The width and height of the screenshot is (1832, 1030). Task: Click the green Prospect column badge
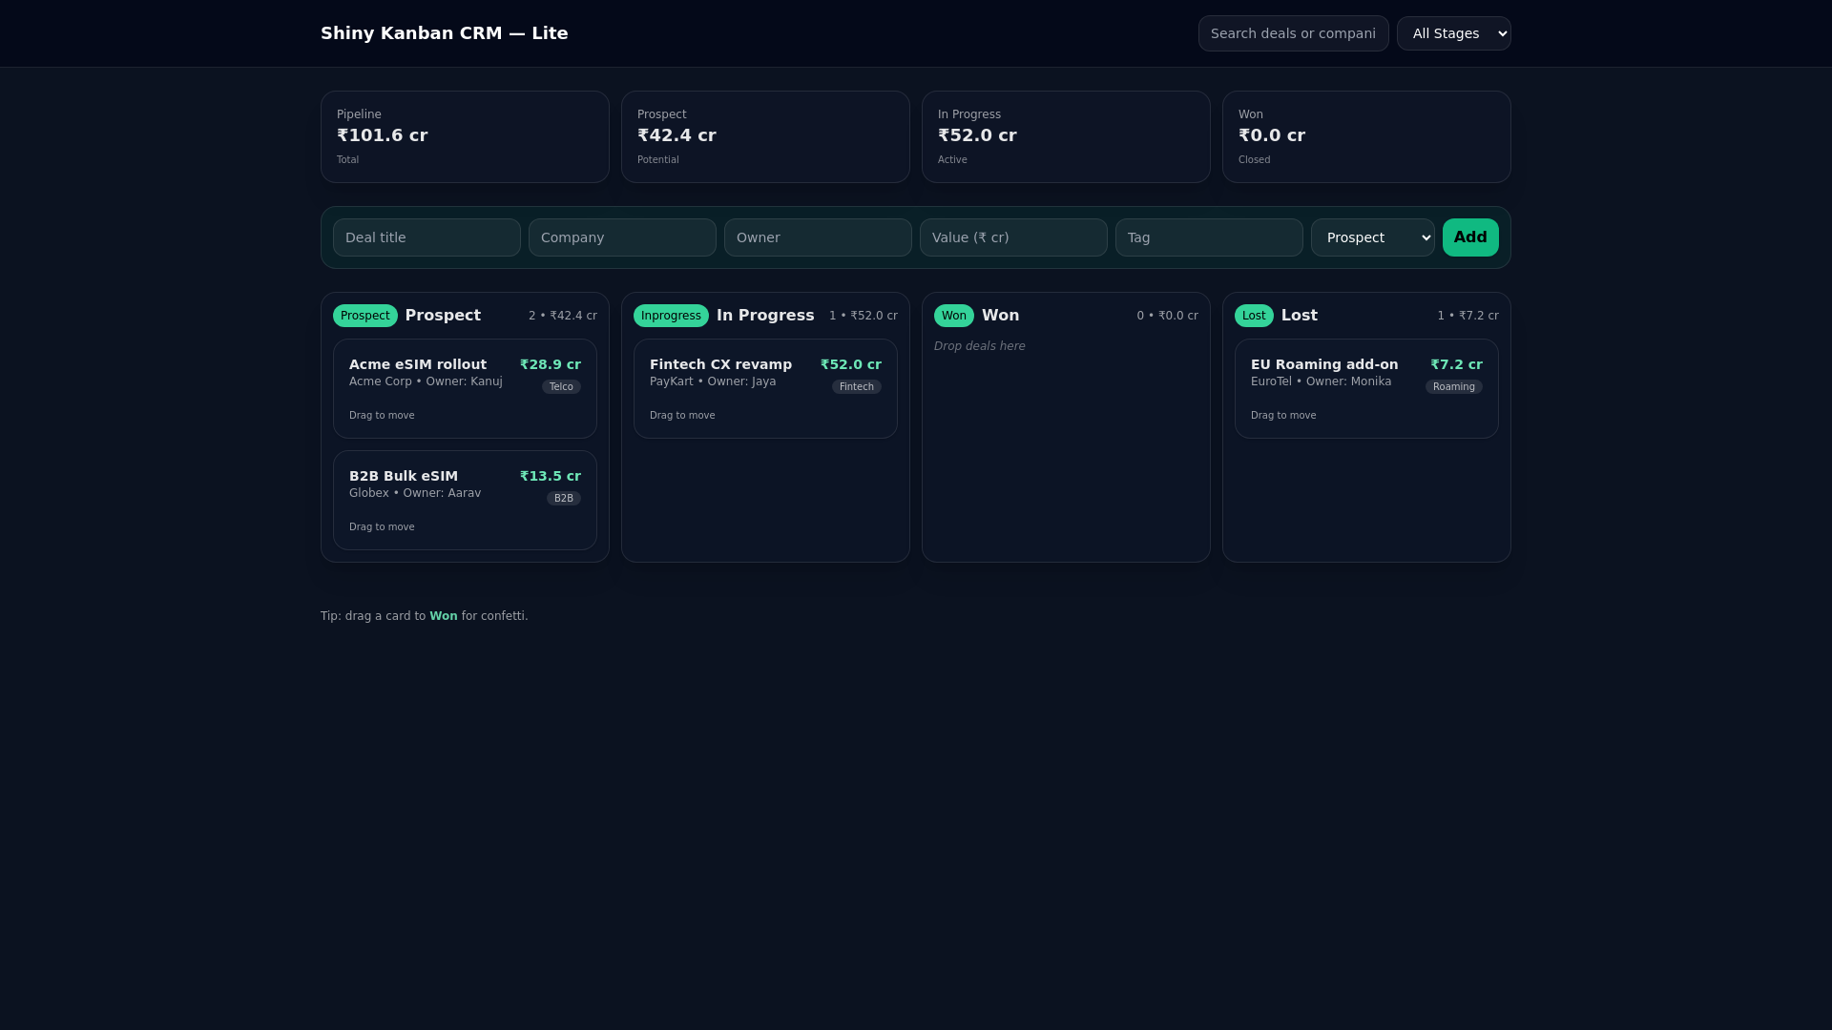364,316
